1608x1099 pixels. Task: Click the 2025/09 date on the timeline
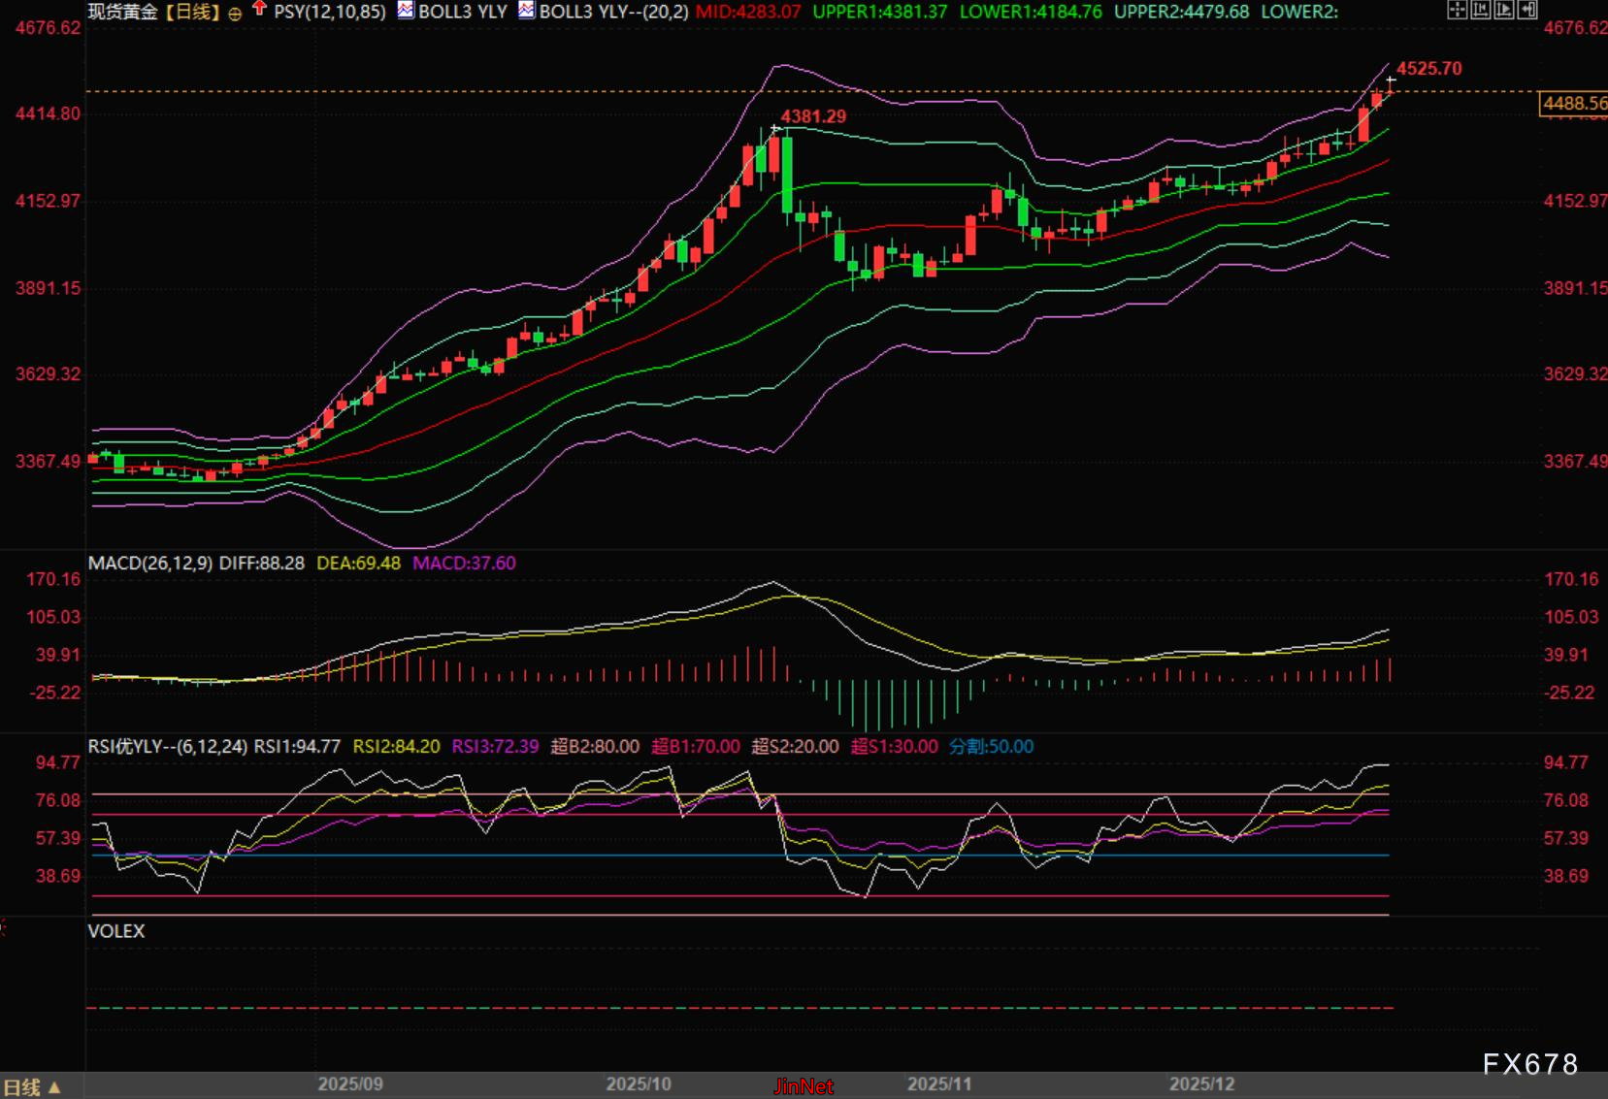tap(350, 1084)
